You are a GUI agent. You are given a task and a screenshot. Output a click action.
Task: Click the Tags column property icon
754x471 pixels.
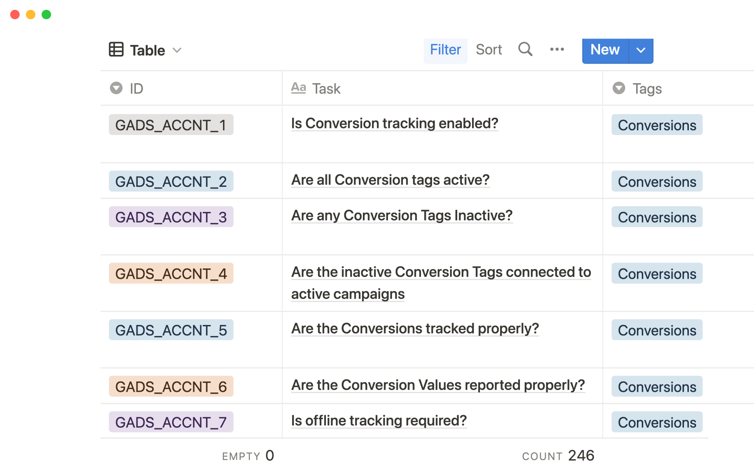point(619,88)
